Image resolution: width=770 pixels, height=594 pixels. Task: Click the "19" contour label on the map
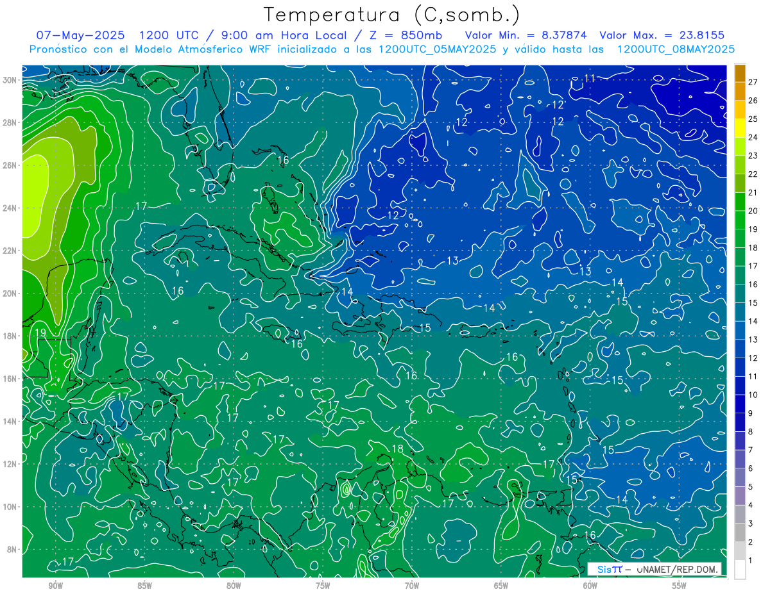click(x=40, y=333)
